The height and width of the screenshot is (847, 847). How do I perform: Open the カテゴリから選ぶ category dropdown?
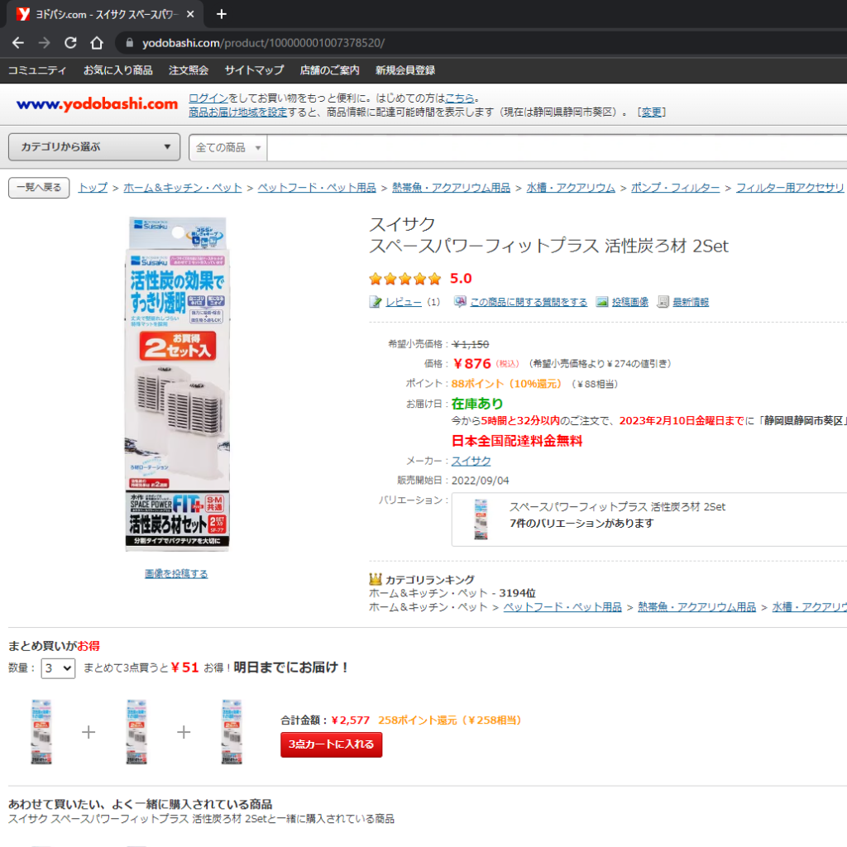tap(94, 147)
